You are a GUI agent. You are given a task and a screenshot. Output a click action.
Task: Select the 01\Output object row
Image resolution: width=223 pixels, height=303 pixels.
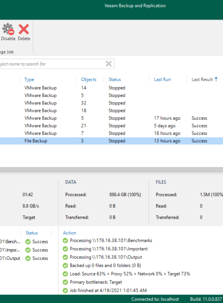coord(25,258)
